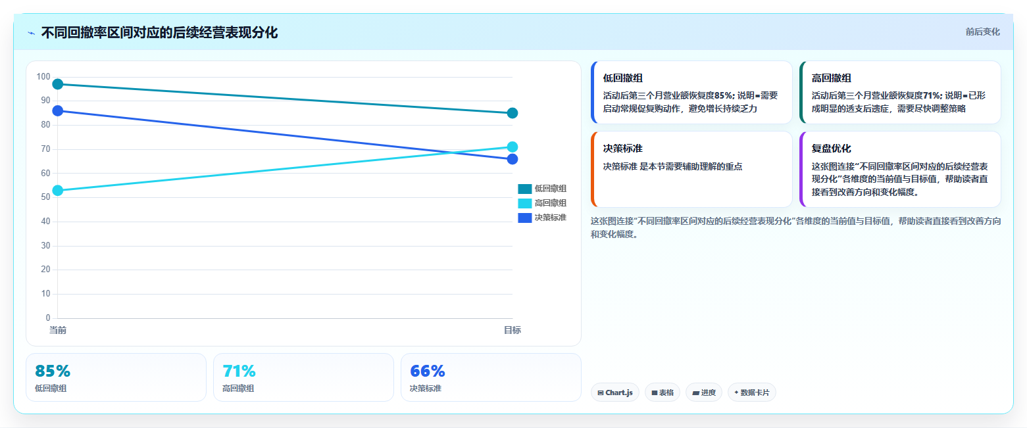Open the 低回撤组 info card
The width and height of the screenshot is (1027, 428).
tap(691, 93)
